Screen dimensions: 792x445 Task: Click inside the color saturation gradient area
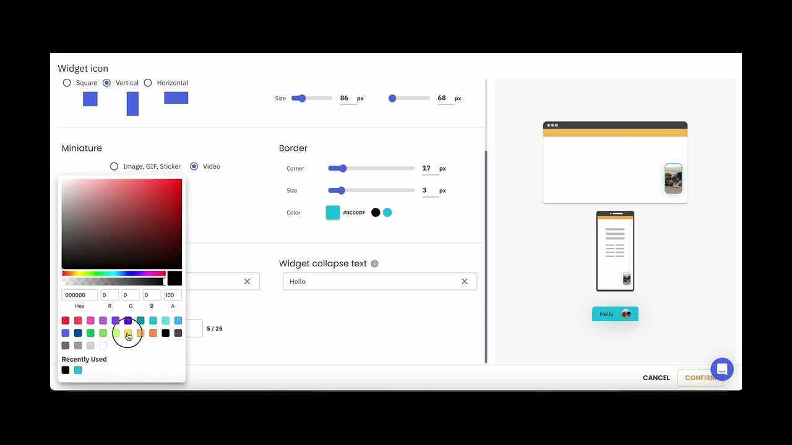(x=122, y=224)
